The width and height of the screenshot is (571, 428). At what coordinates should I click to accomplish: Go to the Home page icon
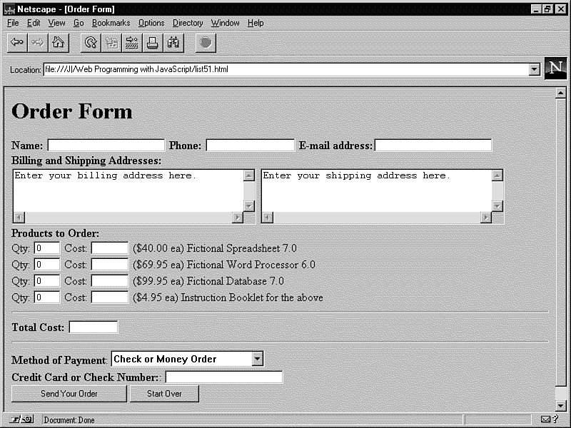pyautogui.click(x=59, y=43)
